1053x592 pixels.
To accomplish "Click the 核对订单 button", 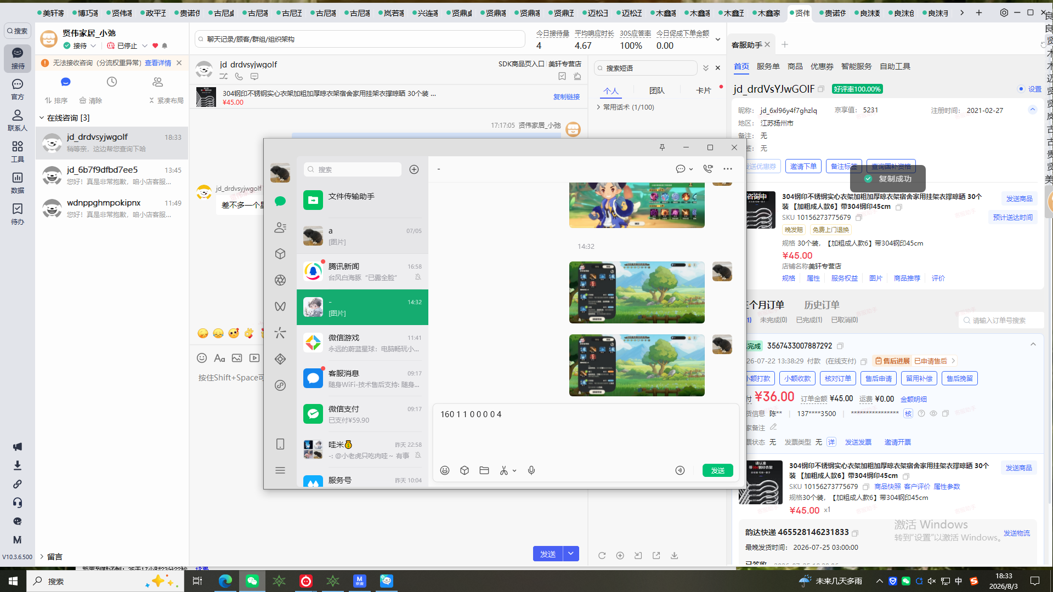I will [x=838, y=378].
